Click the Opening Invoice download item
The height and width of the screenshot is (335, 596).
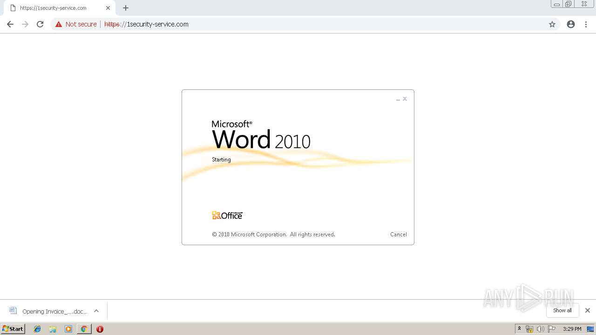point(54,311)
